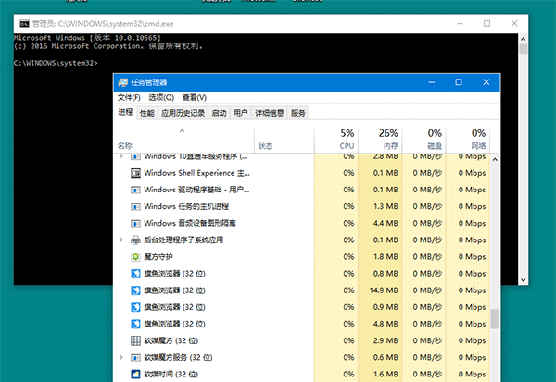The image size is (556, 382).
Task: Click the cmd window scrollbar up arrow
Action: pos(523,39)
